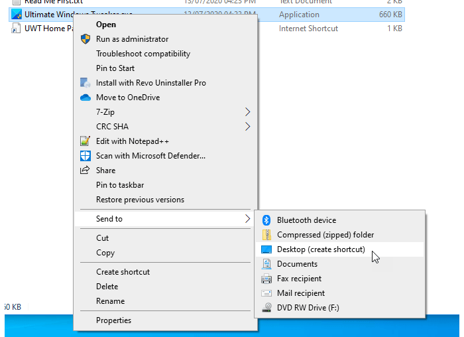The image size is (464, 337).
Task: Click the Run as administrator shield icon
Action: tap(85, 39)
